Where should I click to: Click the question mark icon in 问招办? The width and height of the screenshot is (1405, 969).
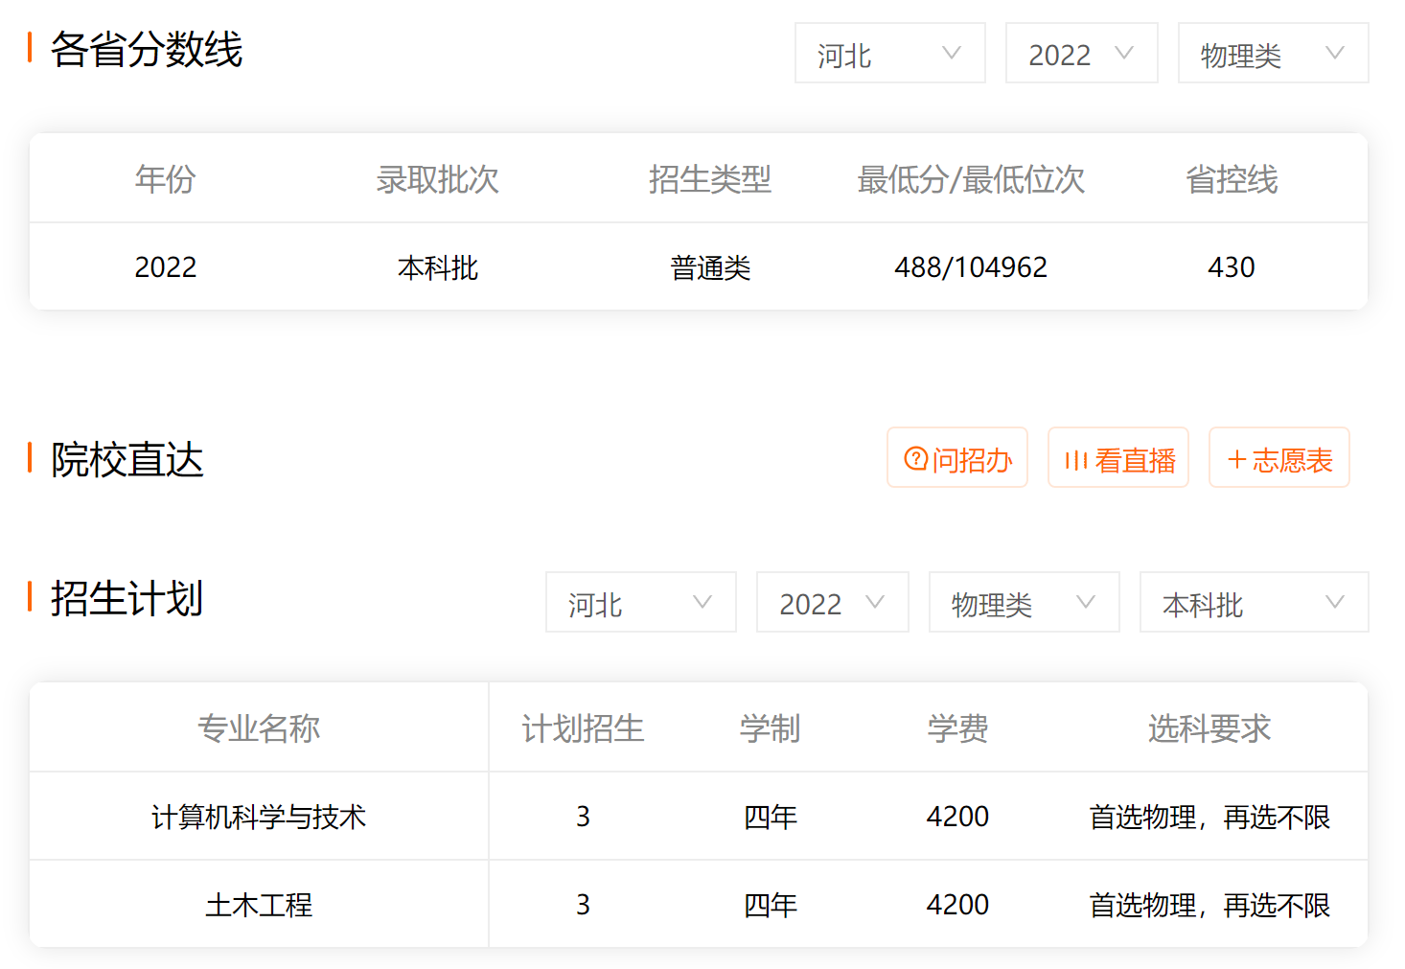915,459
